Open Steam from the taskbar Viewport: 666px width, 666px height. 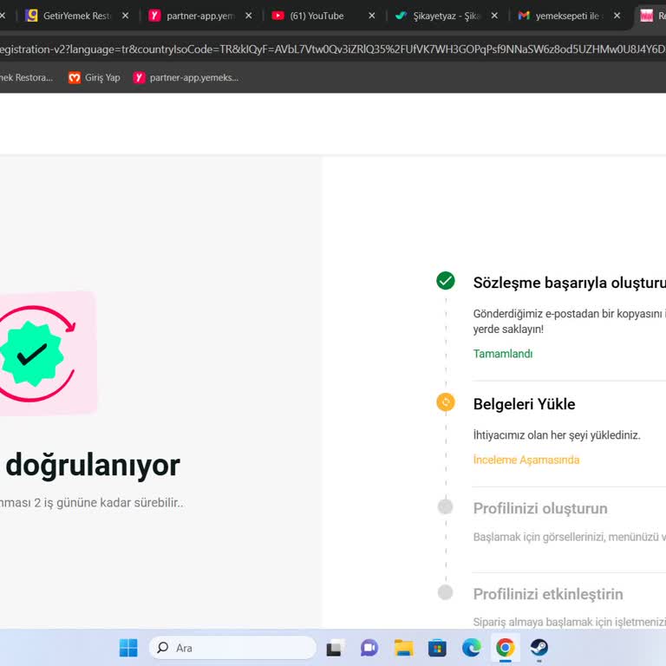(x=539, y=648)
